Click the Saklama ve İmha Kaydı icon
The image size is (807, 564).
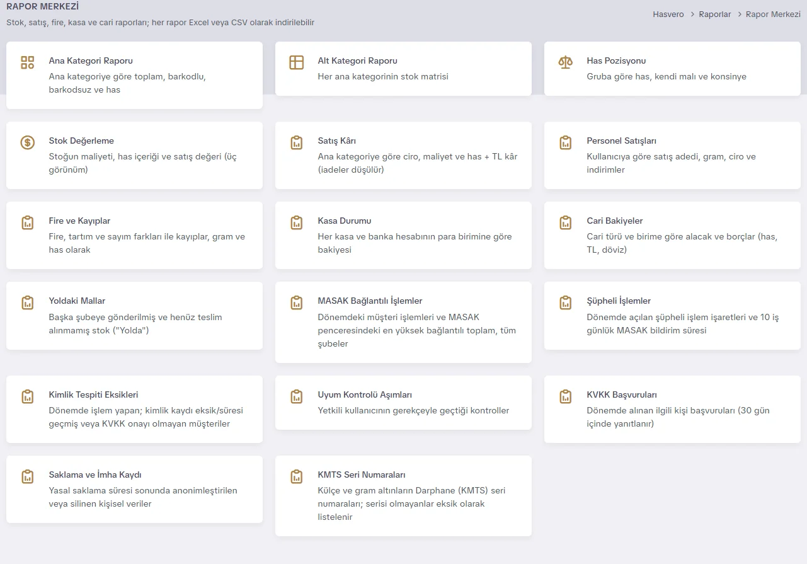[x=27, y=476]
